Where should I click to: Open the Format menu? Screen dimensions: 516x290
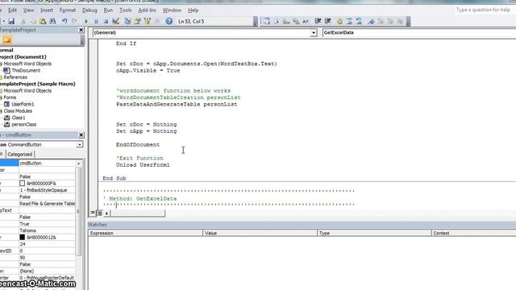(68, 10)
